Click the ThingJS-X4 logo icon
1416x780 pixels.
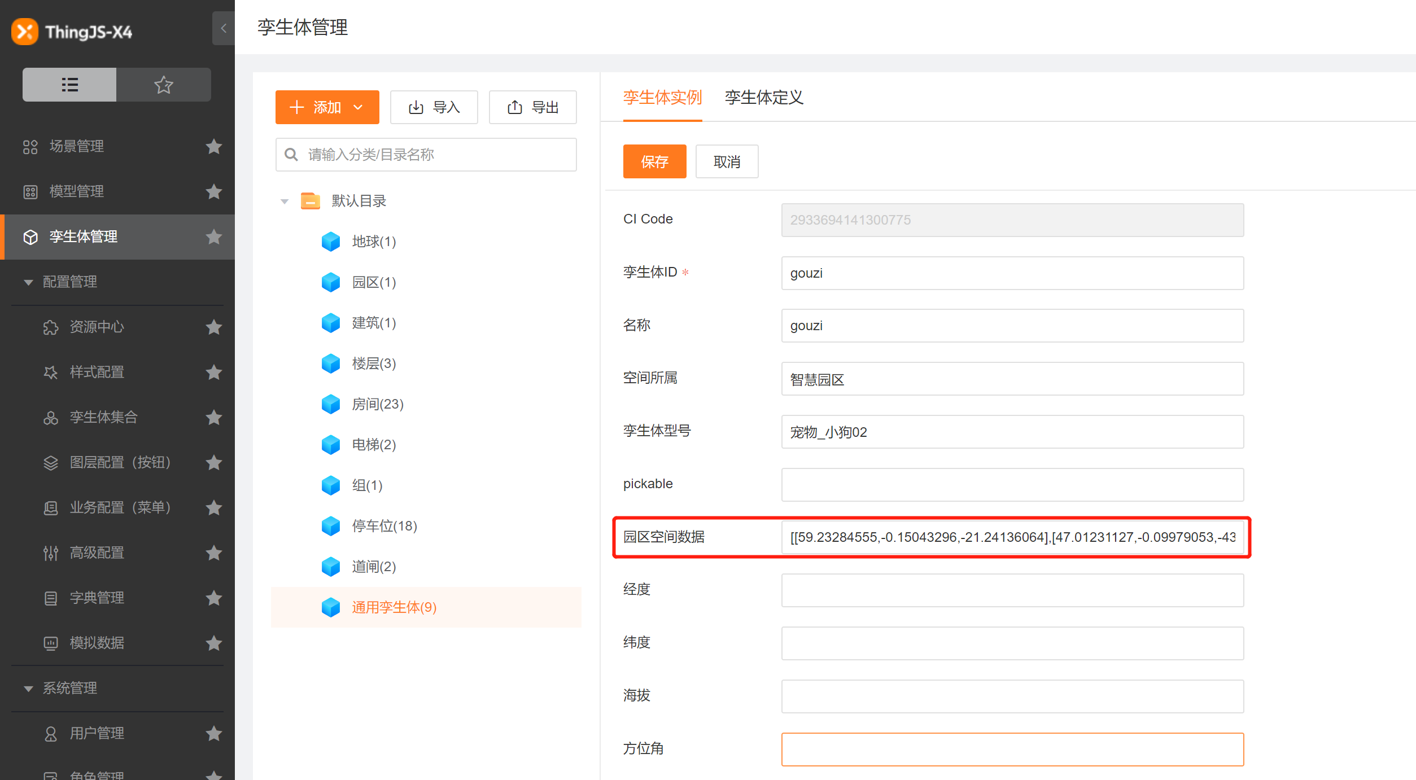click(25, 32)
